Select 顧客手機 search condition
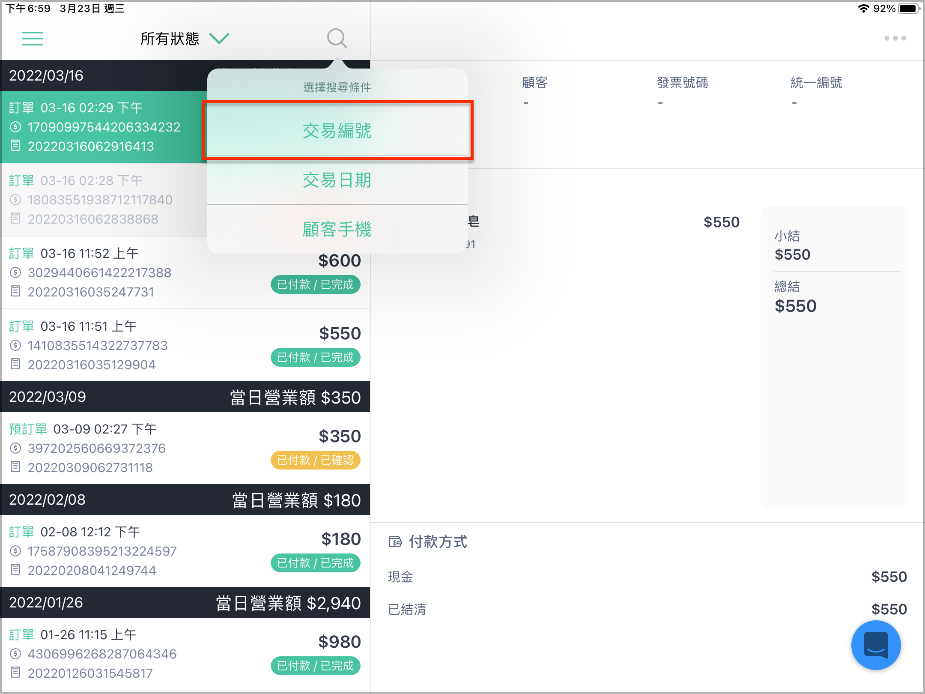 [337, 229]
